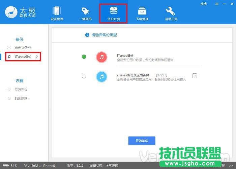The image size is (236, 169).
Task: Expand the app list dropdown for [97/97]
Action: pyautogui.click(x=195, y=76)
